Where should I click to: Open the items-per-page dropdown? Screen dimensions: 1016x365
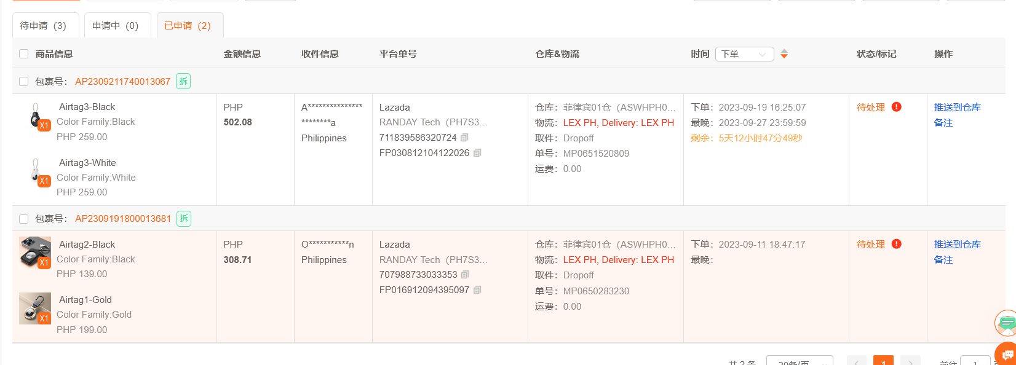pyautogui.click(x=800, y=361)
